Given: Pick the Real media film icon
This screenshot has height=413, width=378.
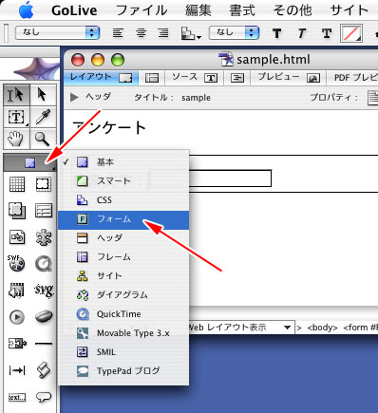Looking at the screenshot, I should click(x=17, y=291).
